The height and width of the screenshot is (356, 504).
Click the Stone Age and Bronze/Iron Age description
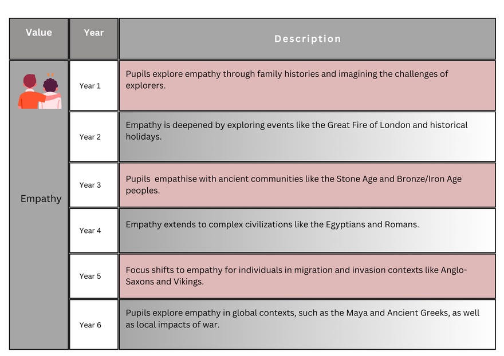[293, 184]
